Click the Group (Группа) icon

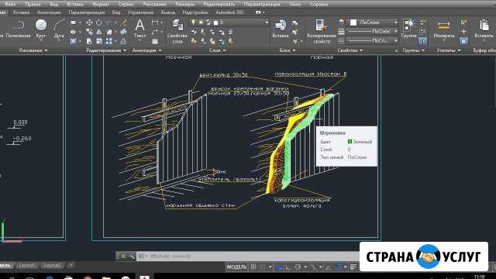408,29
